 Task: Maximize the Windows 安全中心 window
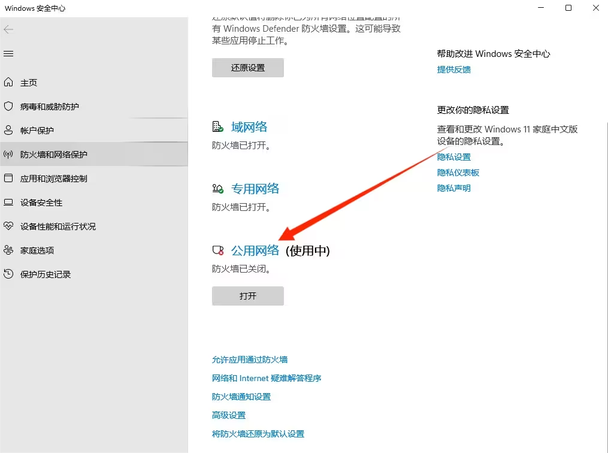pyautogui.click(x=568, y=8)
